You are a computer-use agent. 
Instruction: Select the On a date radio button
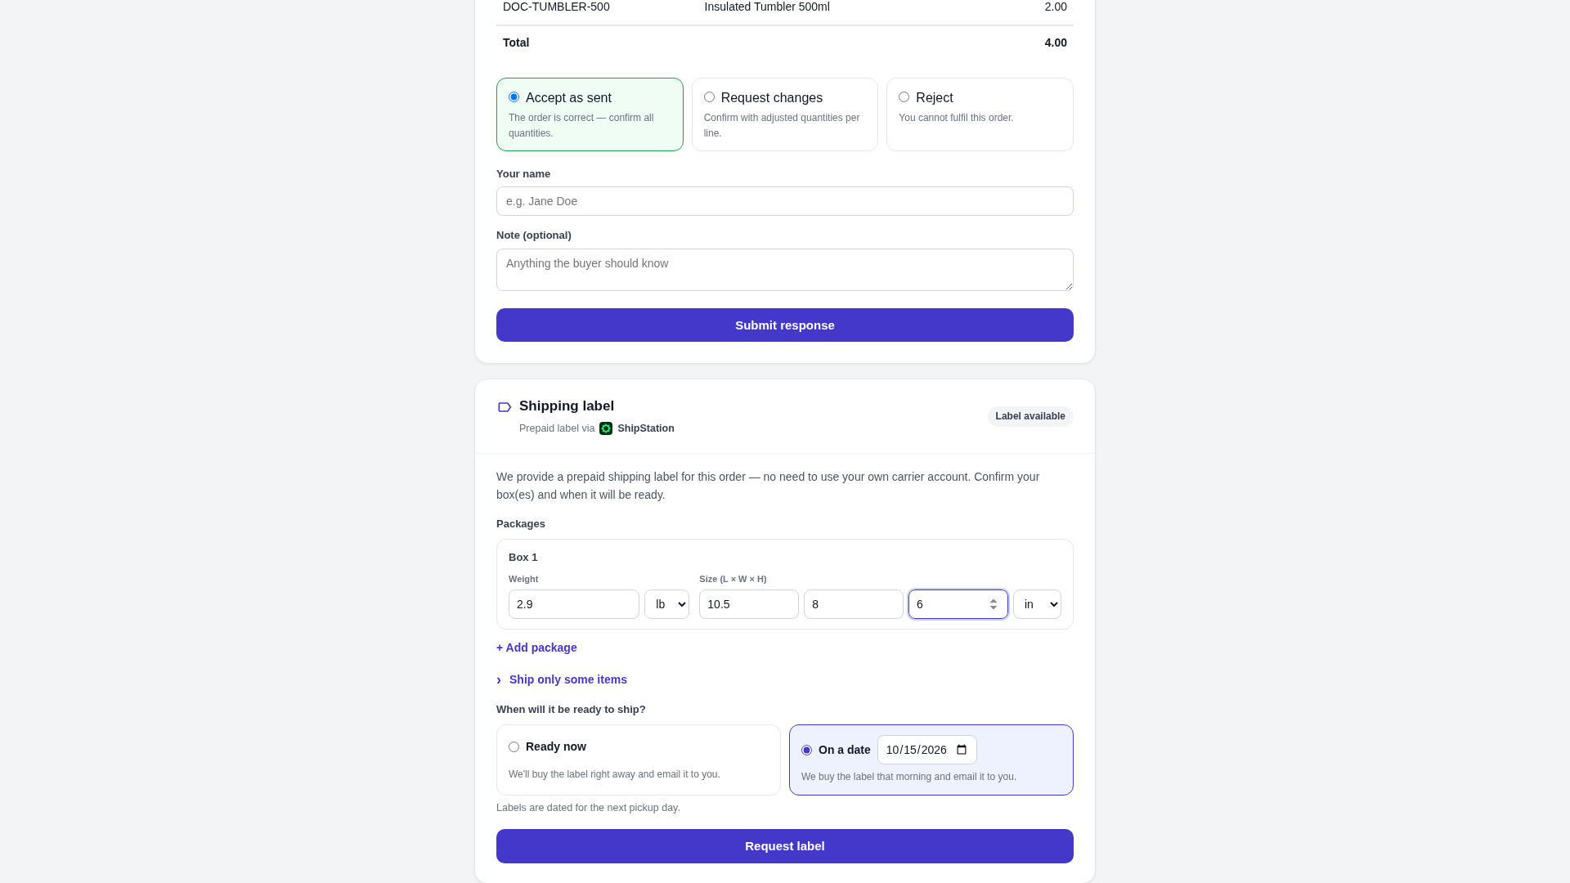[806, 750]
